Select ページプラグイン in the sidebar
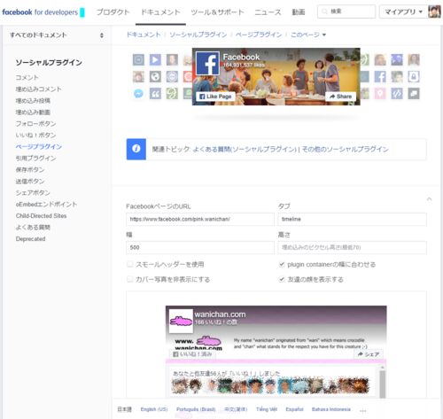This screenshot has height=419, width=443. pyautogui.click(x=39, y=146)
